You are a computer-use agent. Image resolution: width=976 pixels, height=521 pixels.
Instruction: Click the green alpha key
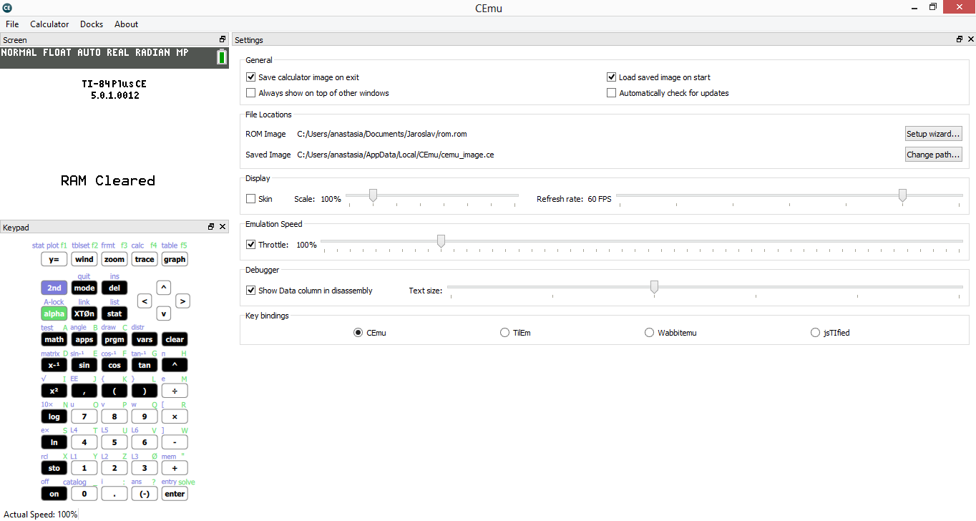point(54,313)
